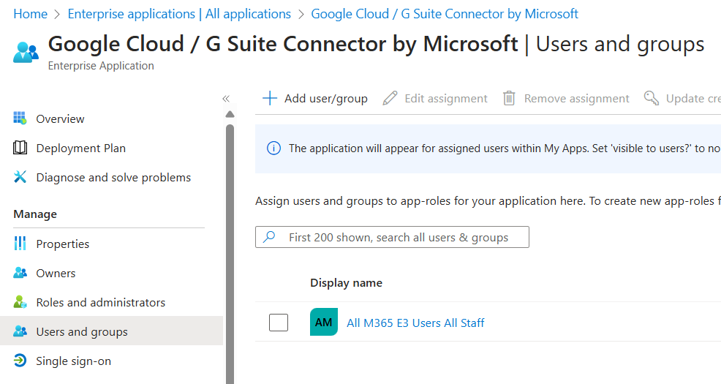Click Add user/group button
The height and width of the screenshot is (384, 721).
click(x=315, y=98)
